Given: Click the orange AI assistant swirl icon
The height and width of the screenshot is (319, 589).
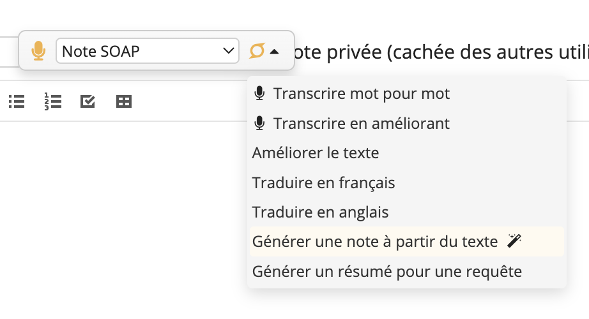Looking at the screenshot, I should click(257, 50).
